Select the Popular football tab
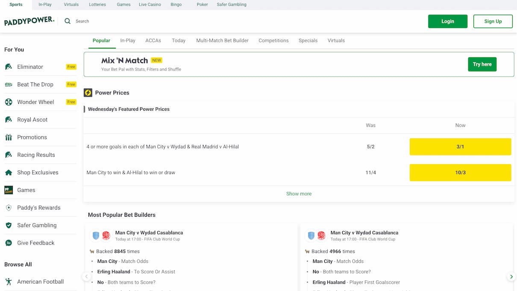The width and height of the screenshot is (517, 291). point(101,41)
